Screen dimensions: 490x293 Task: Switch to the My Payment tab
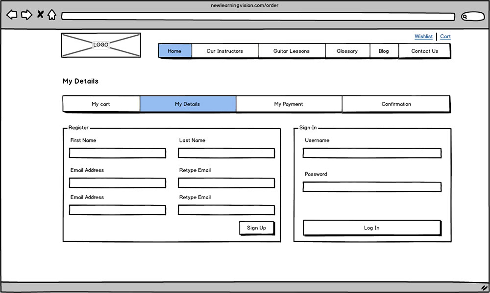(x=289, y=104)
